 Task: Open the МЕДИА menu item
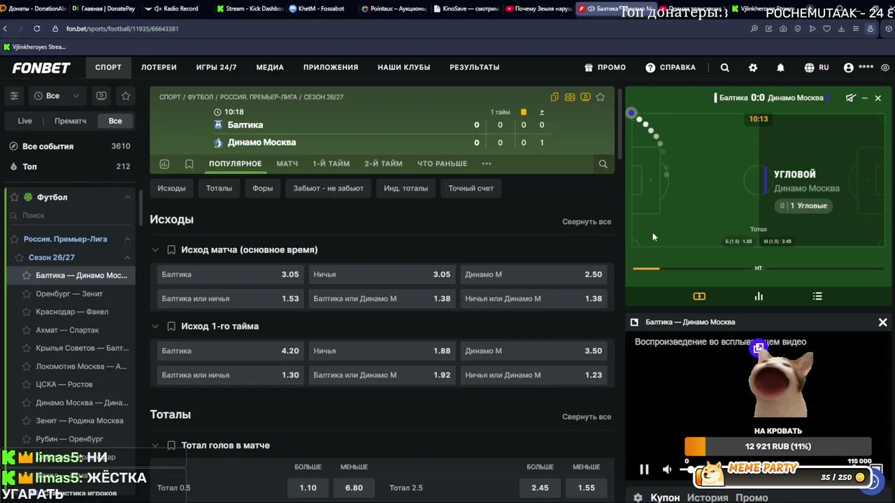point(270,68)
